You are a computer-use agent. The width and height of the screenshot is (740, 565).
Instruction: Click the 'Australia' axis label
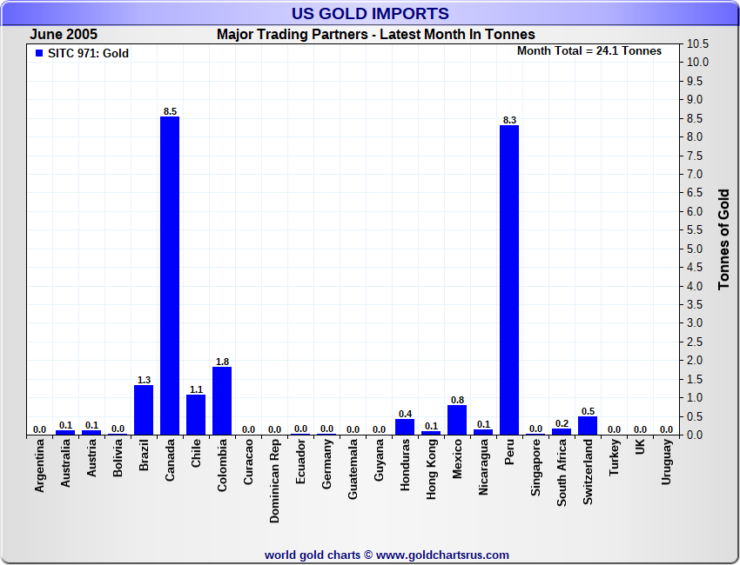(x=65, y=463)
